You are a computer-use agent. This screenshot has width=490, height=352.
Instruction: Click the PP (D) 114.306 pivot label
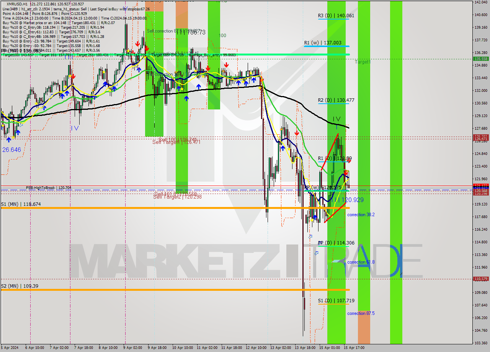[336, 243]
